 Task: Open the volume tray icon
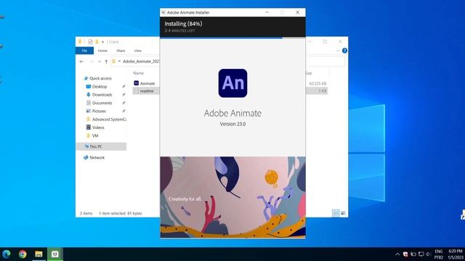(429, 254)
